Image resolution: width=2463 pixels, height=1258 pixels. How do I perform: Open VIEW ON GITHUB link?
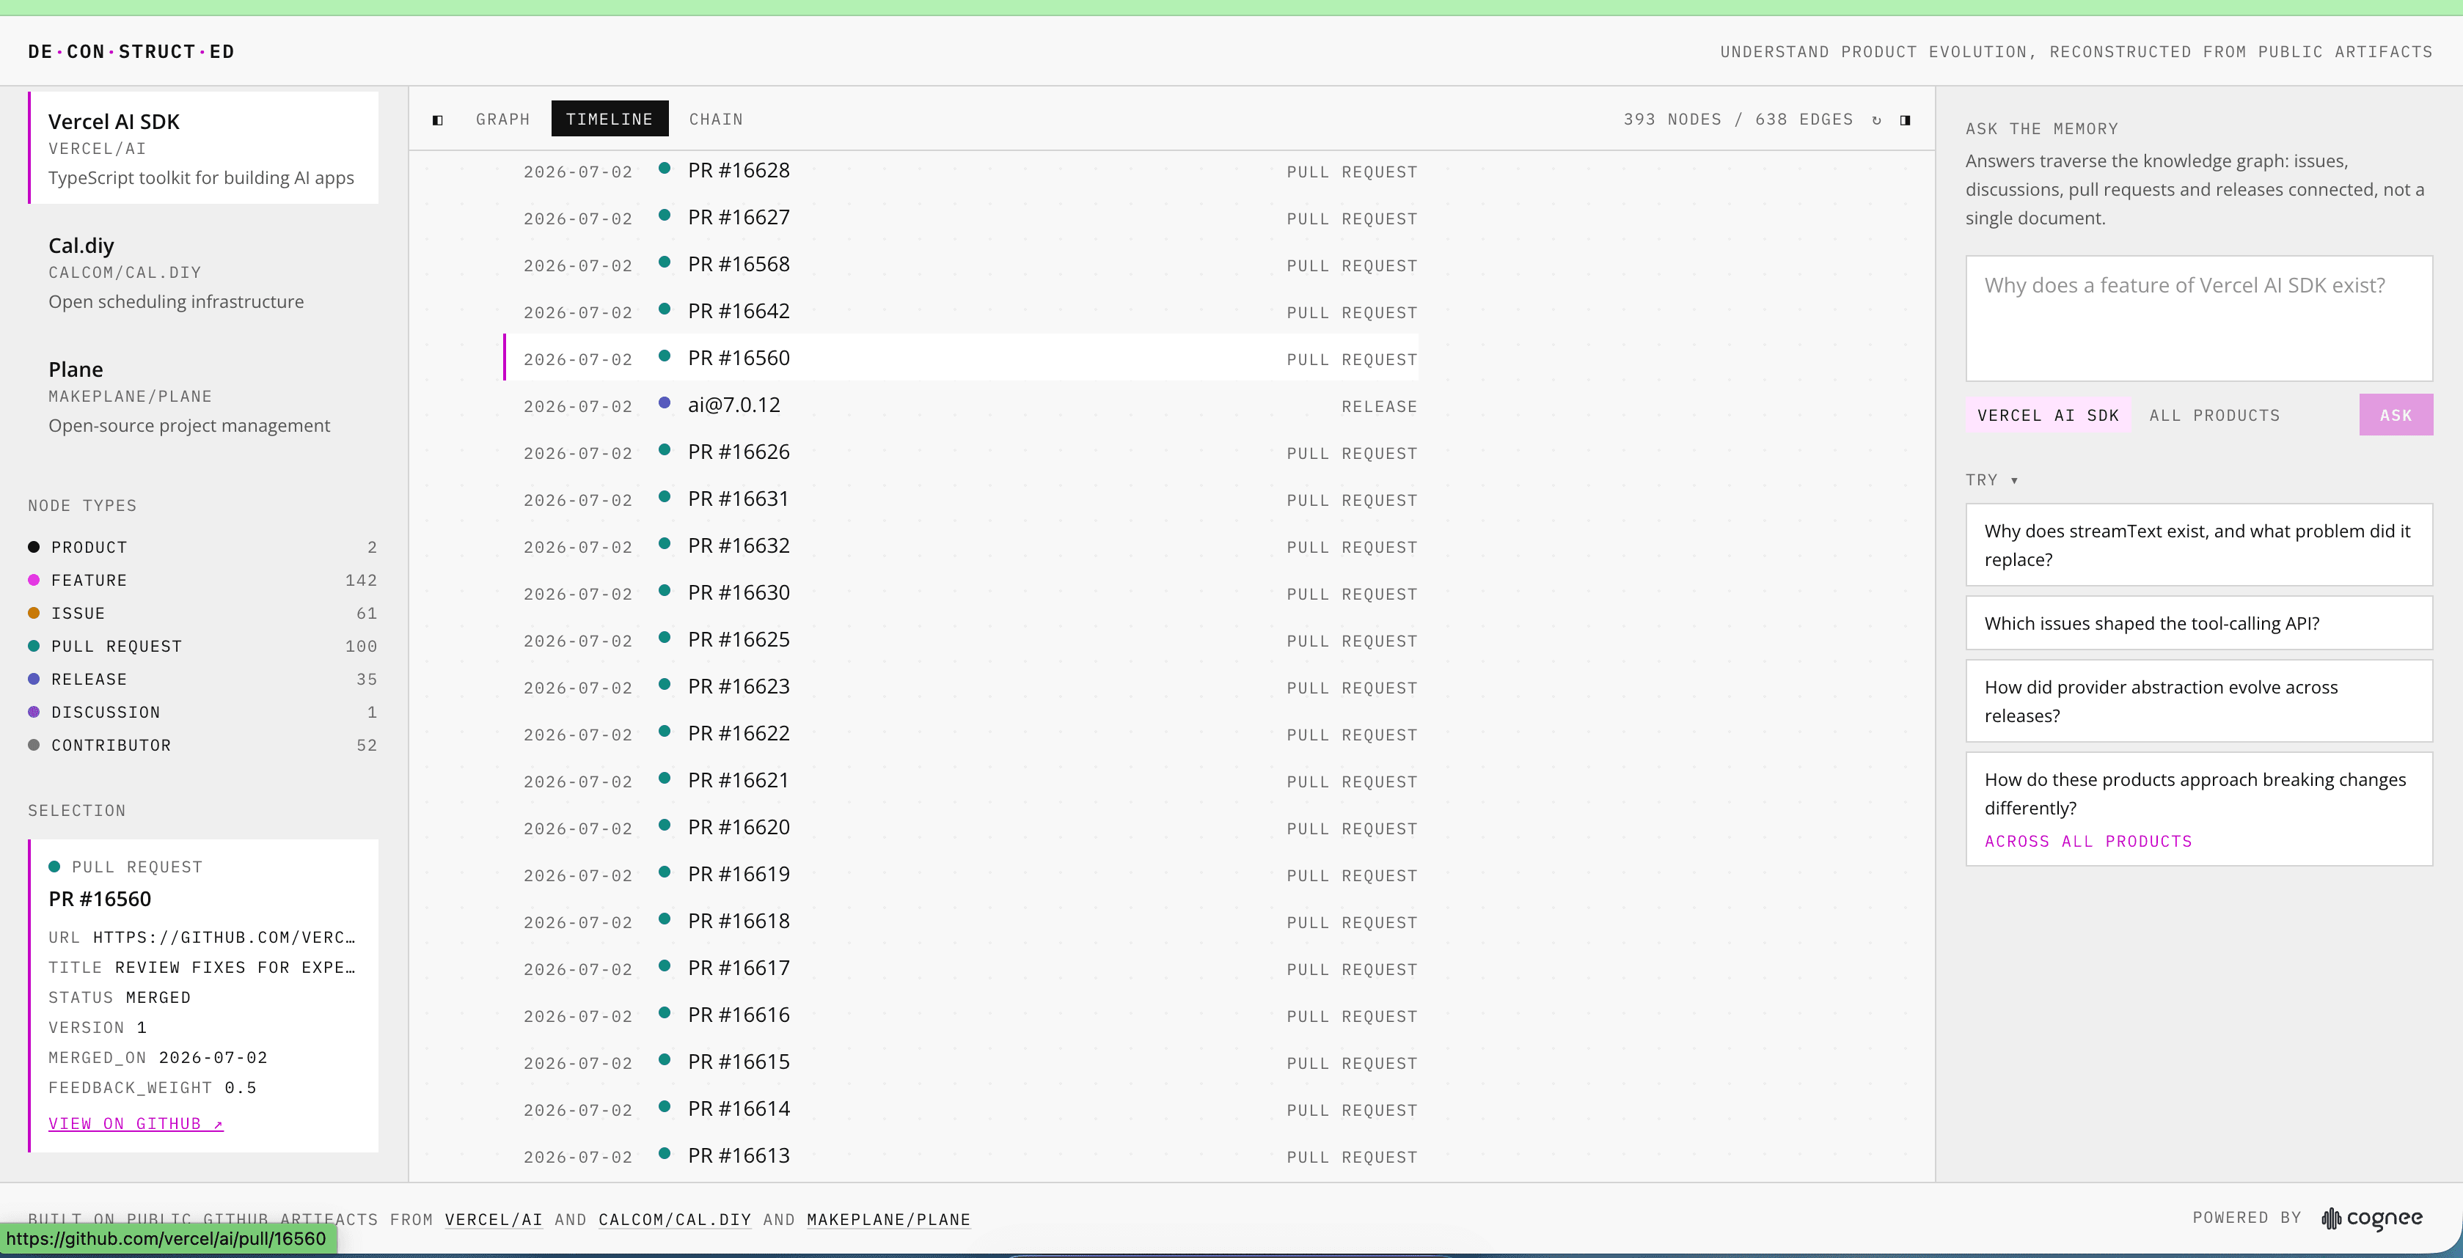point(136,1123)
